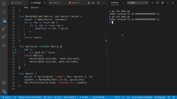Create a new terminal with plus icon

pos(152,3)
